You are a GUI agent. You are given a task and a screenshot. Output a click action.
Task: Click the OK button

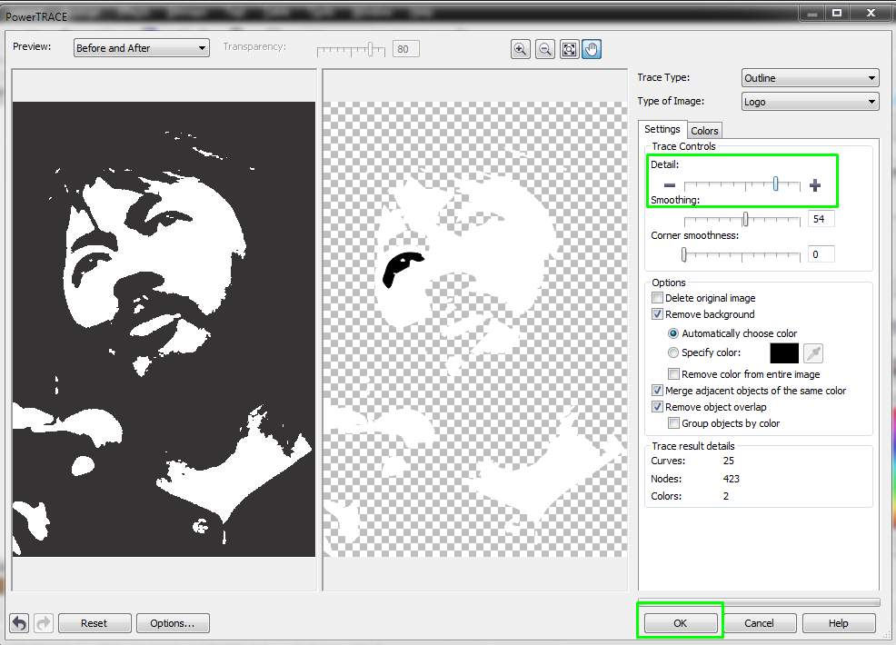680,622
